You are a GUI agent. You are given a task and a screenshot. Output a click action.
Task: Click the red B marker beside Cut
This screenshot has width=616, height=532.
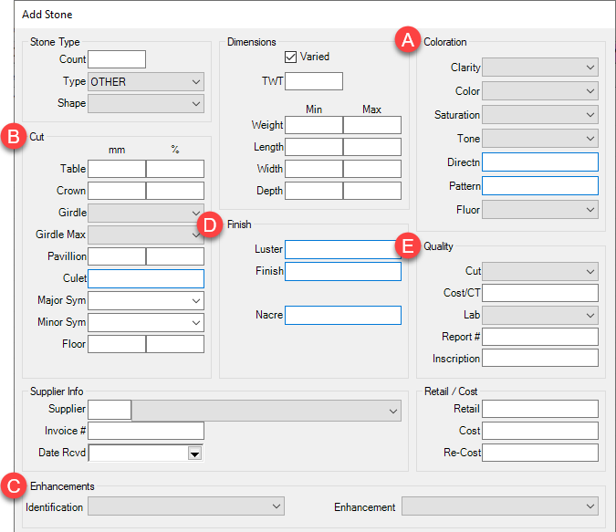(14, 138)
